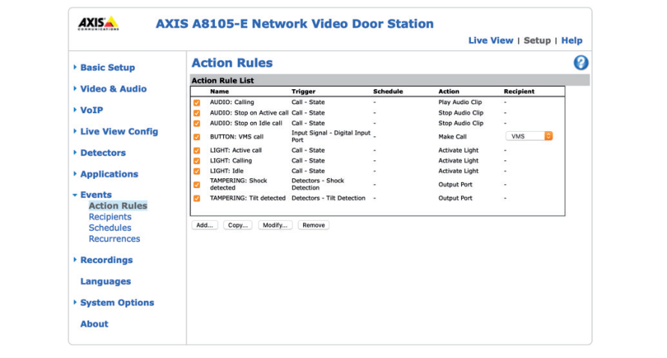This screenshot has height=358, width=667.
Task: Open the Languages page
Action: (106, 282)
